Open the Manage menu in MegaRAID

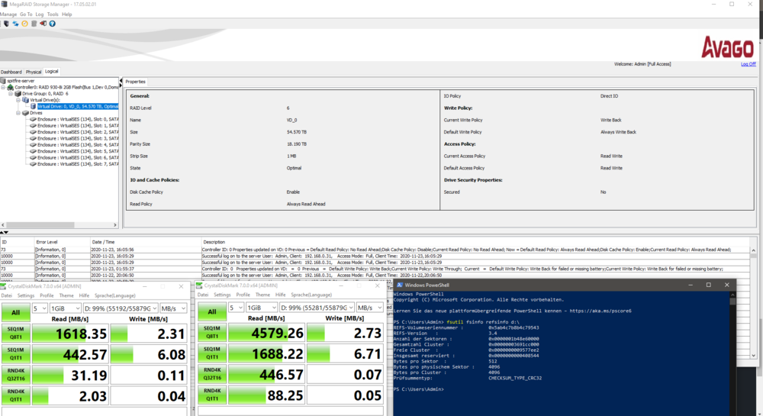(8, 15)
